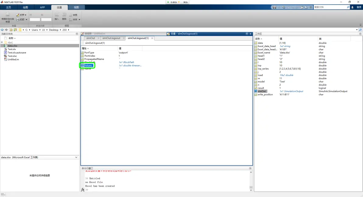Click the 列 (column) input field in ribbon
The image size is (363, 197).
46,20
